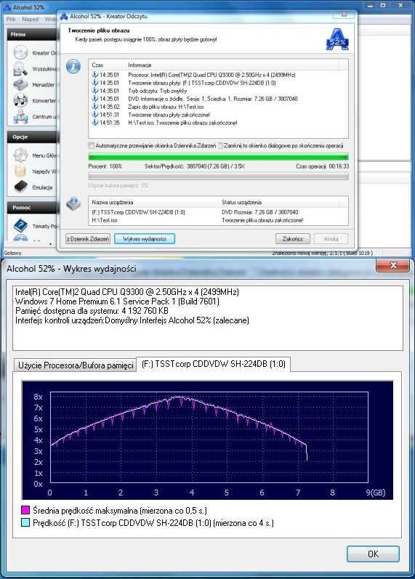Viewport: 415px width, 579px height.
Task: Click the Alcohol 52% logo in wizard header
Action: pyautogui.click(x=337, y=40)
